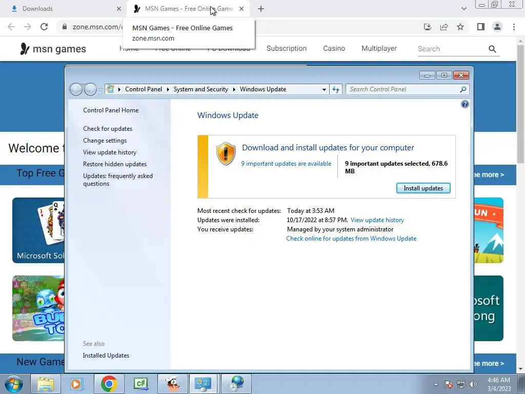Click the Search Control Panel field

click(403, 89)
